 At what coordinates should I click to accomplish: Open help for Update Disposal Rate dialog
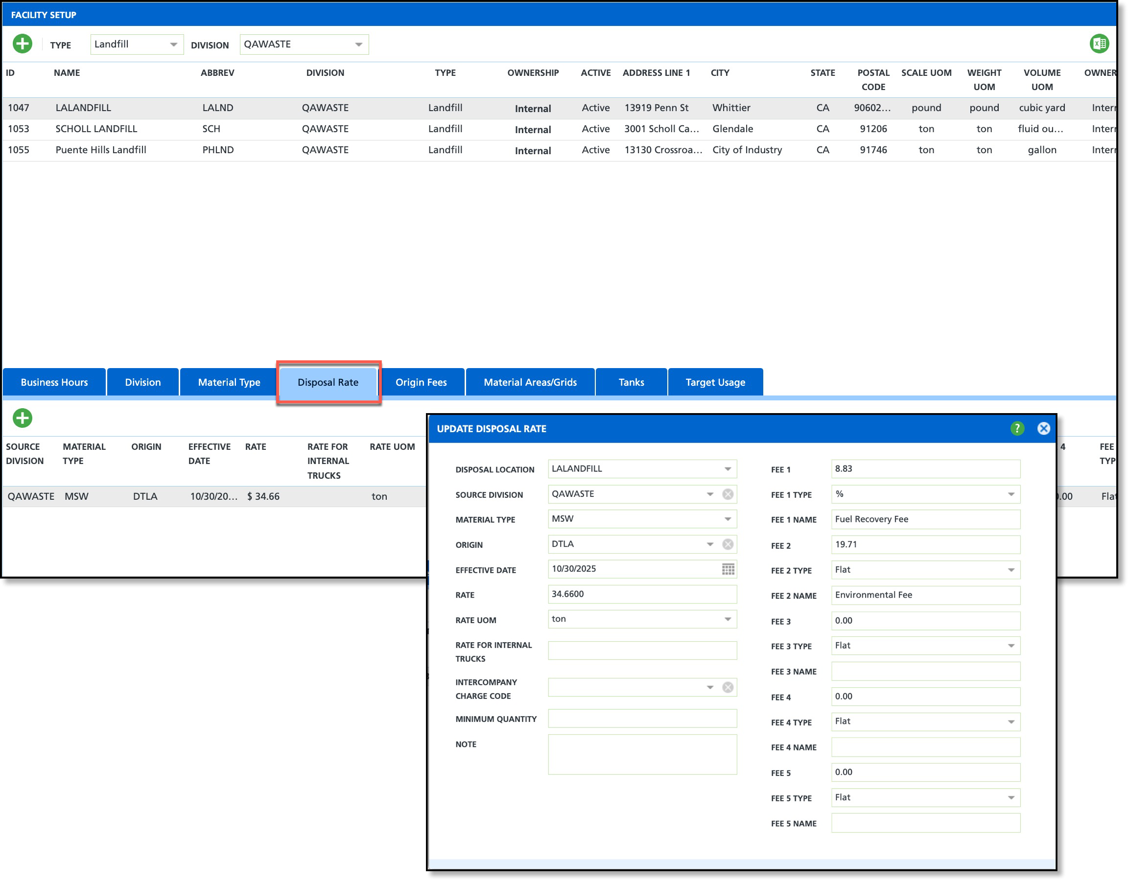click(x=1017, y=429)
